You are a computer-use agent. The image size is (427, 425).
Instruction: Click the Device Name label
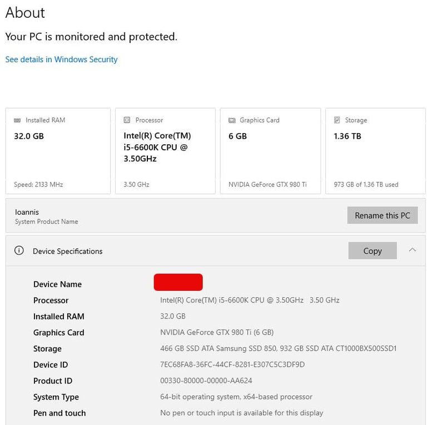coord(57,284)
